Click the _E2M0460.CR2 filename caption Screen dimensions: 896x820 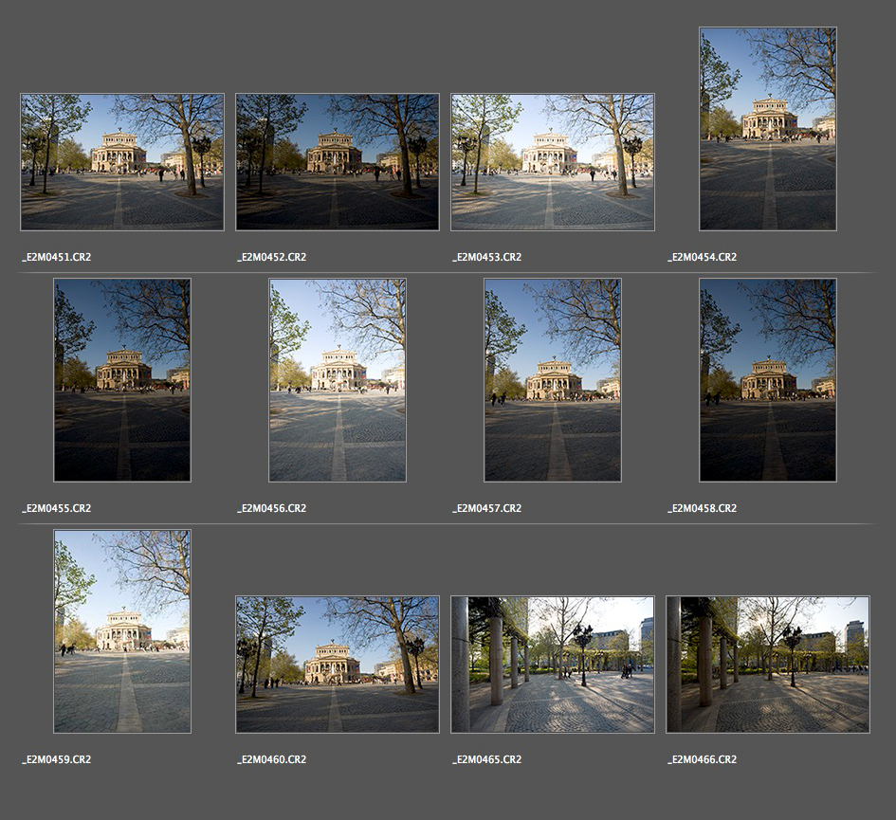(x=272, y=759)
